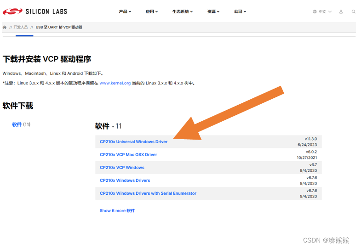This screenshot has width=356, height=248.
Task: Open CP210x Windows Drivers with Serial Enumerator
Action: pyautogui.click(x=148, y=193)
